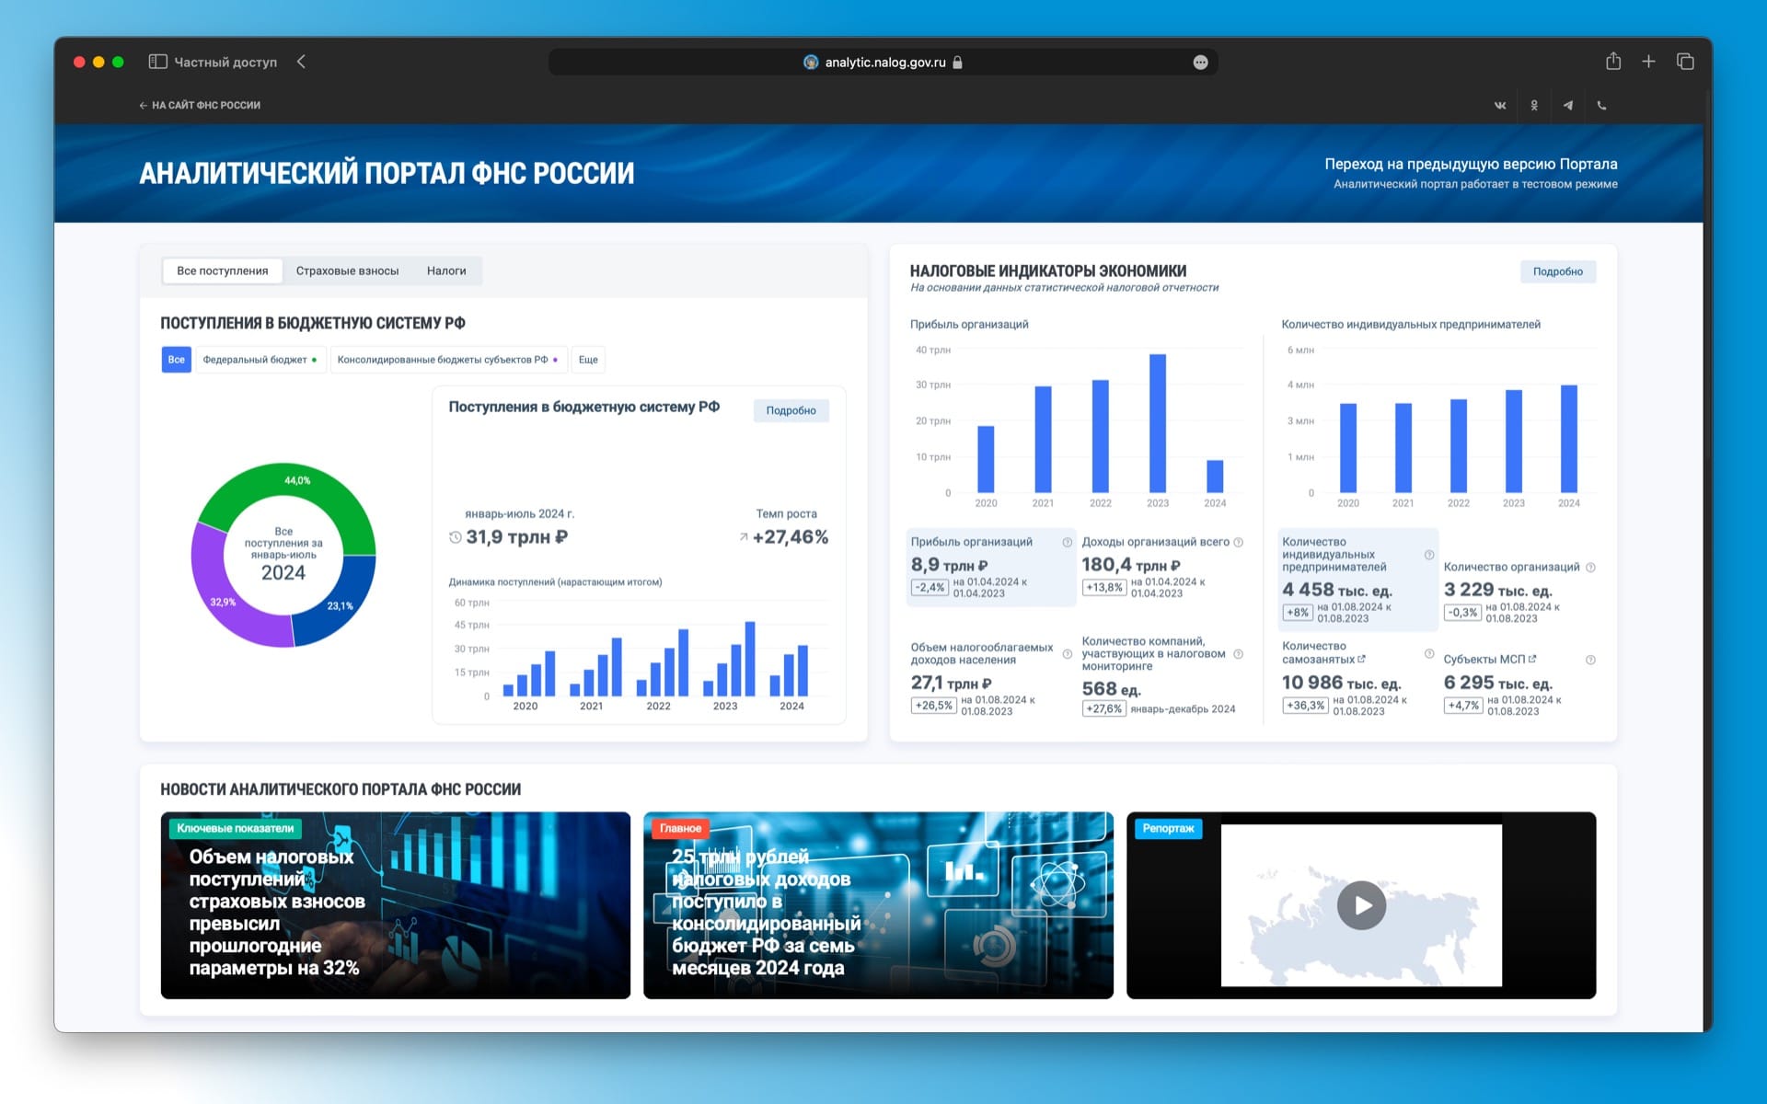The width and height of the screenshot is (1767, 1104).
Task: Open the 25 трлн рублей news card
Action: click(x=878, y=905)
